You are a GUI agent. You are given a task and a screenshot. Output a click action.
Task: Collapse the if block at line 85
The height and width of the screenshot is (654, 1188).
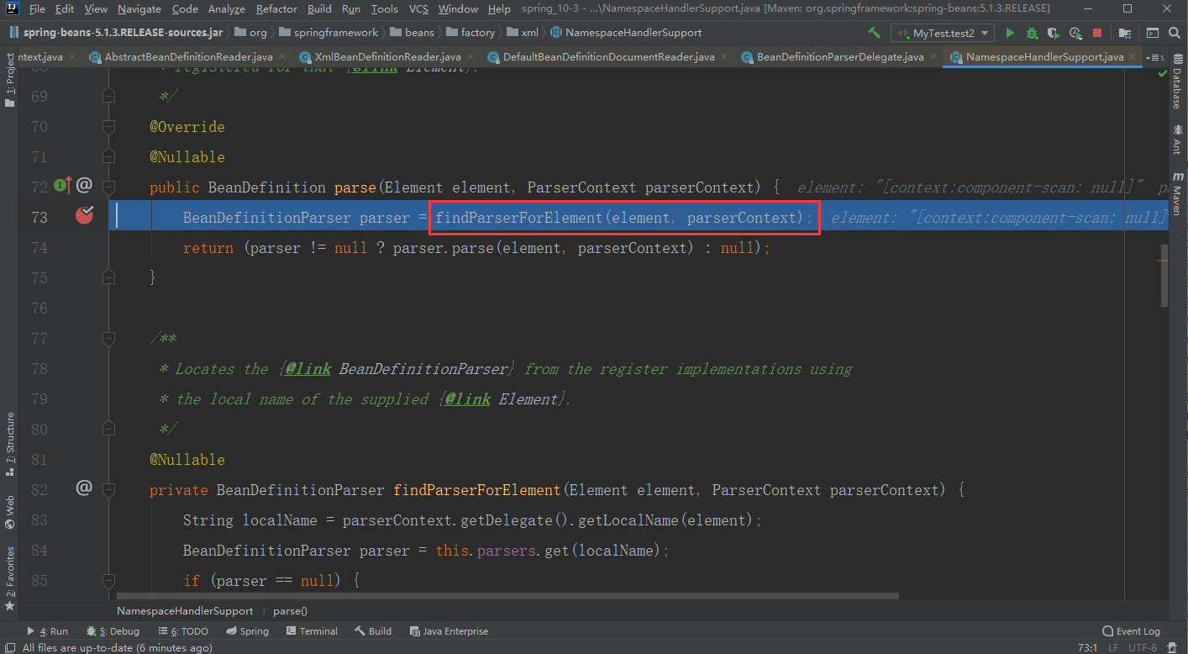(108, 581)
